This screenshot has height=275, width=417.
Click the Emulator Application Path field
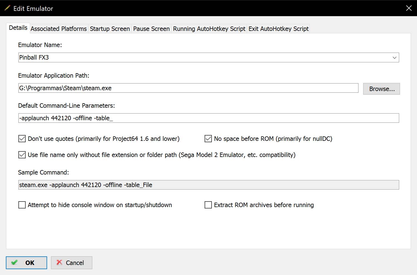coord(188,88)
